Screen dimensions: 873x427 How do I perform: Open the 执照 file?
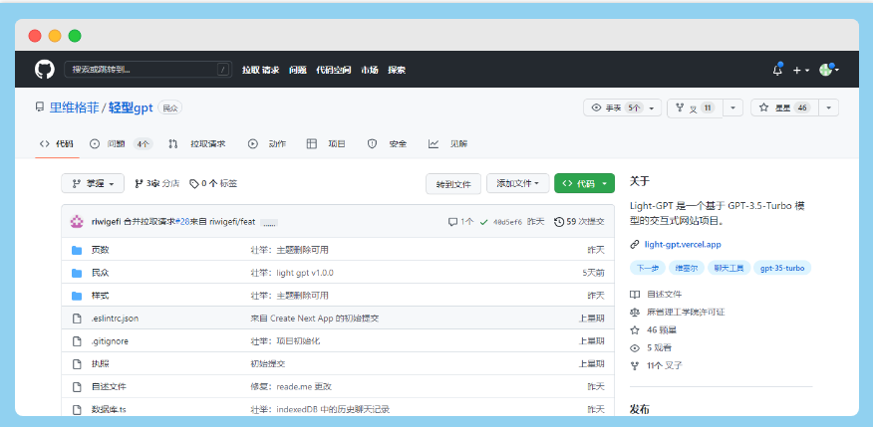(101, 364)
